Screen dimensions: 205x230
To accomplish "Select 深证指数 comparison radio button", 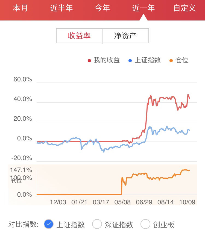I will [x=97, y=224].
